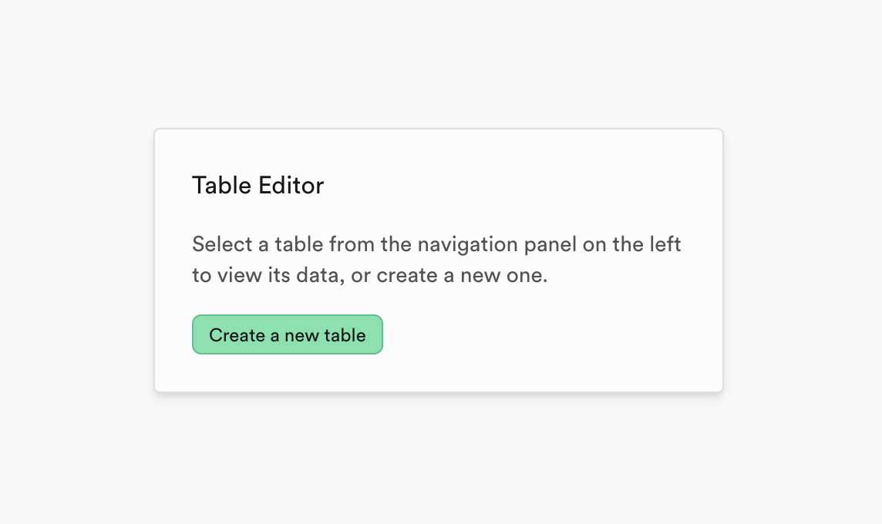Select the Table Editor heading
Screen dimensions: 882x524
(x=258, y=186)
